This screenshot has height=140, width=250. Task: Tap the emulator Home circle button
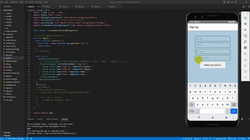coord(245,66)
